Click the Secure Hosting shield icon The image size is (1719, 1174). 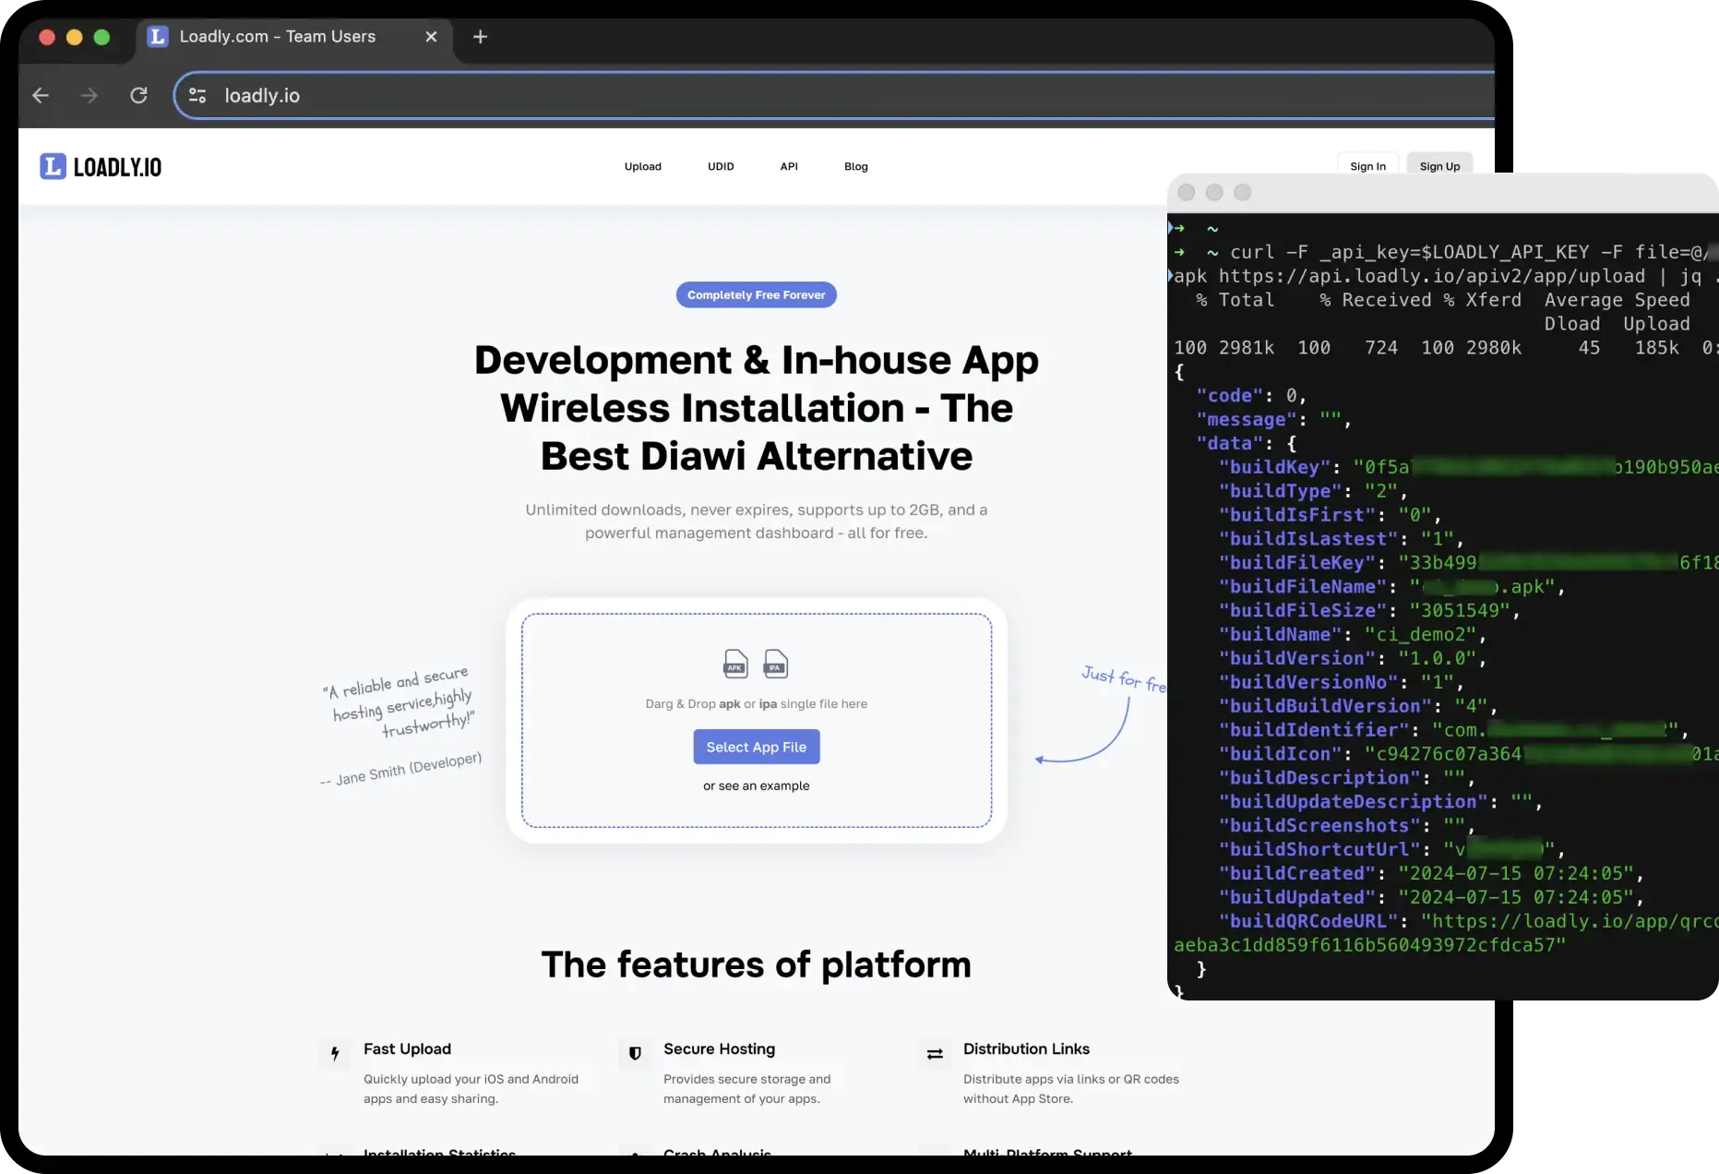coord(635,1053)
